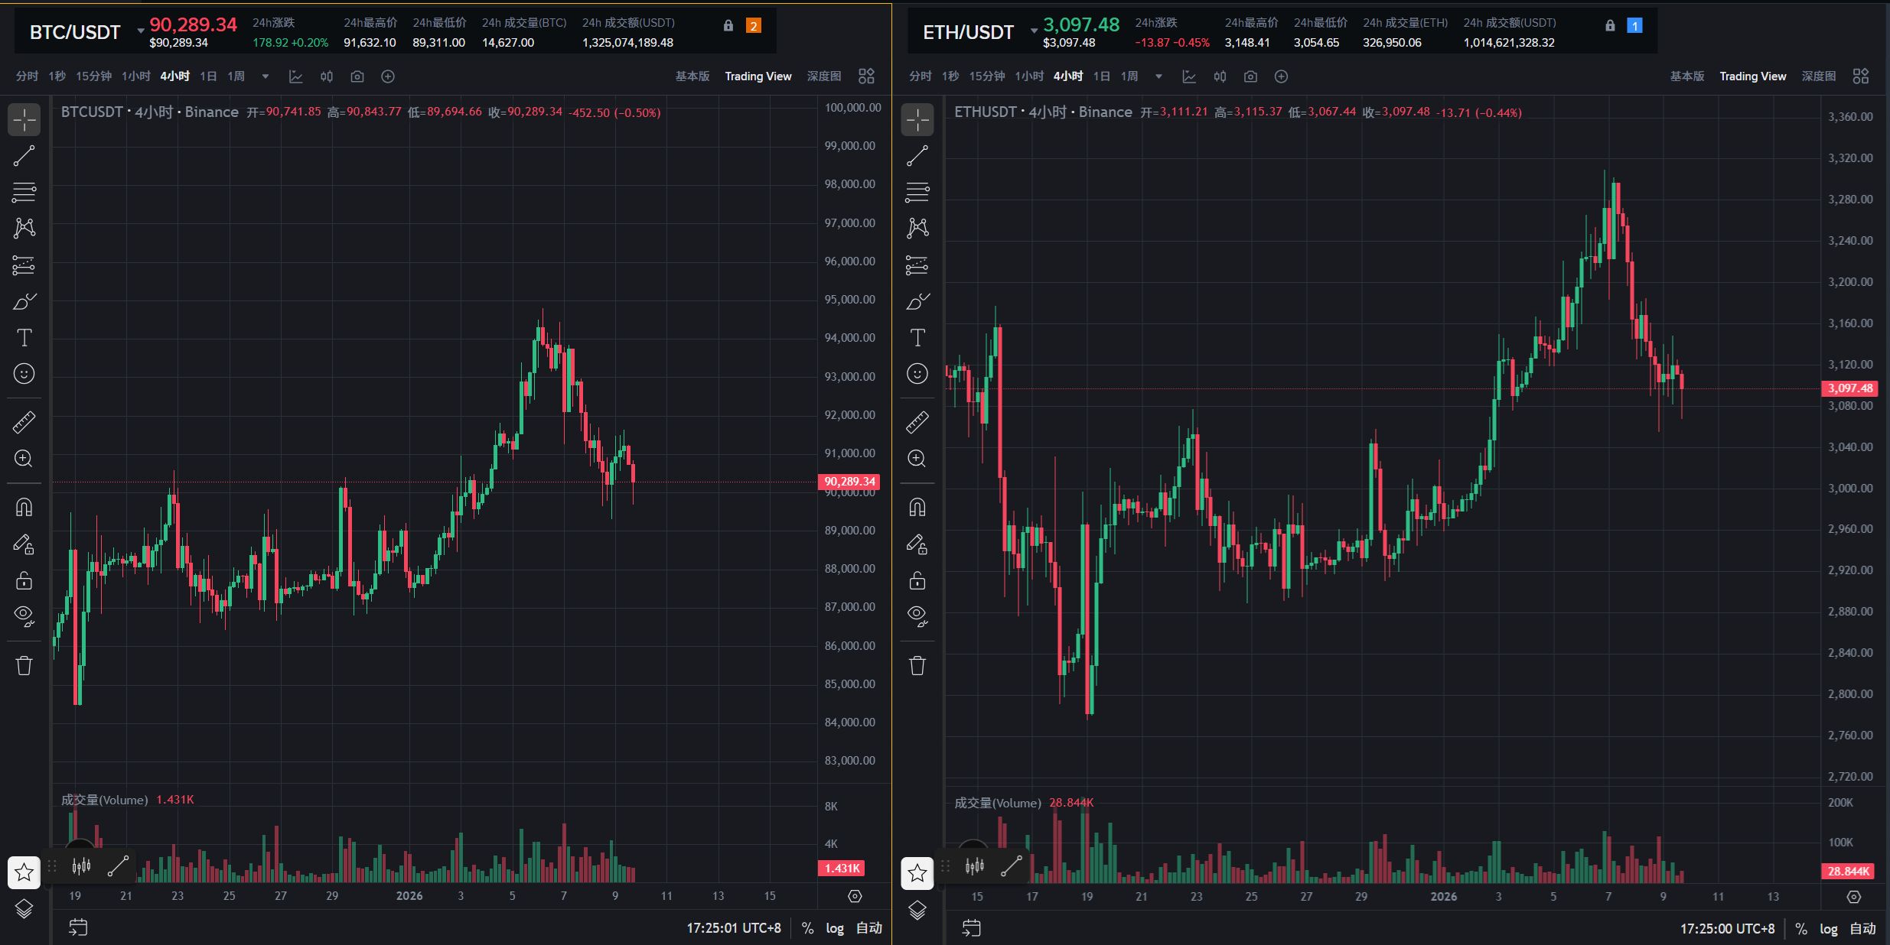Toggle hide all drawings eye in BTC chart
The height and width of the screenshot is (945, 1890).
[x=24, y=615]
